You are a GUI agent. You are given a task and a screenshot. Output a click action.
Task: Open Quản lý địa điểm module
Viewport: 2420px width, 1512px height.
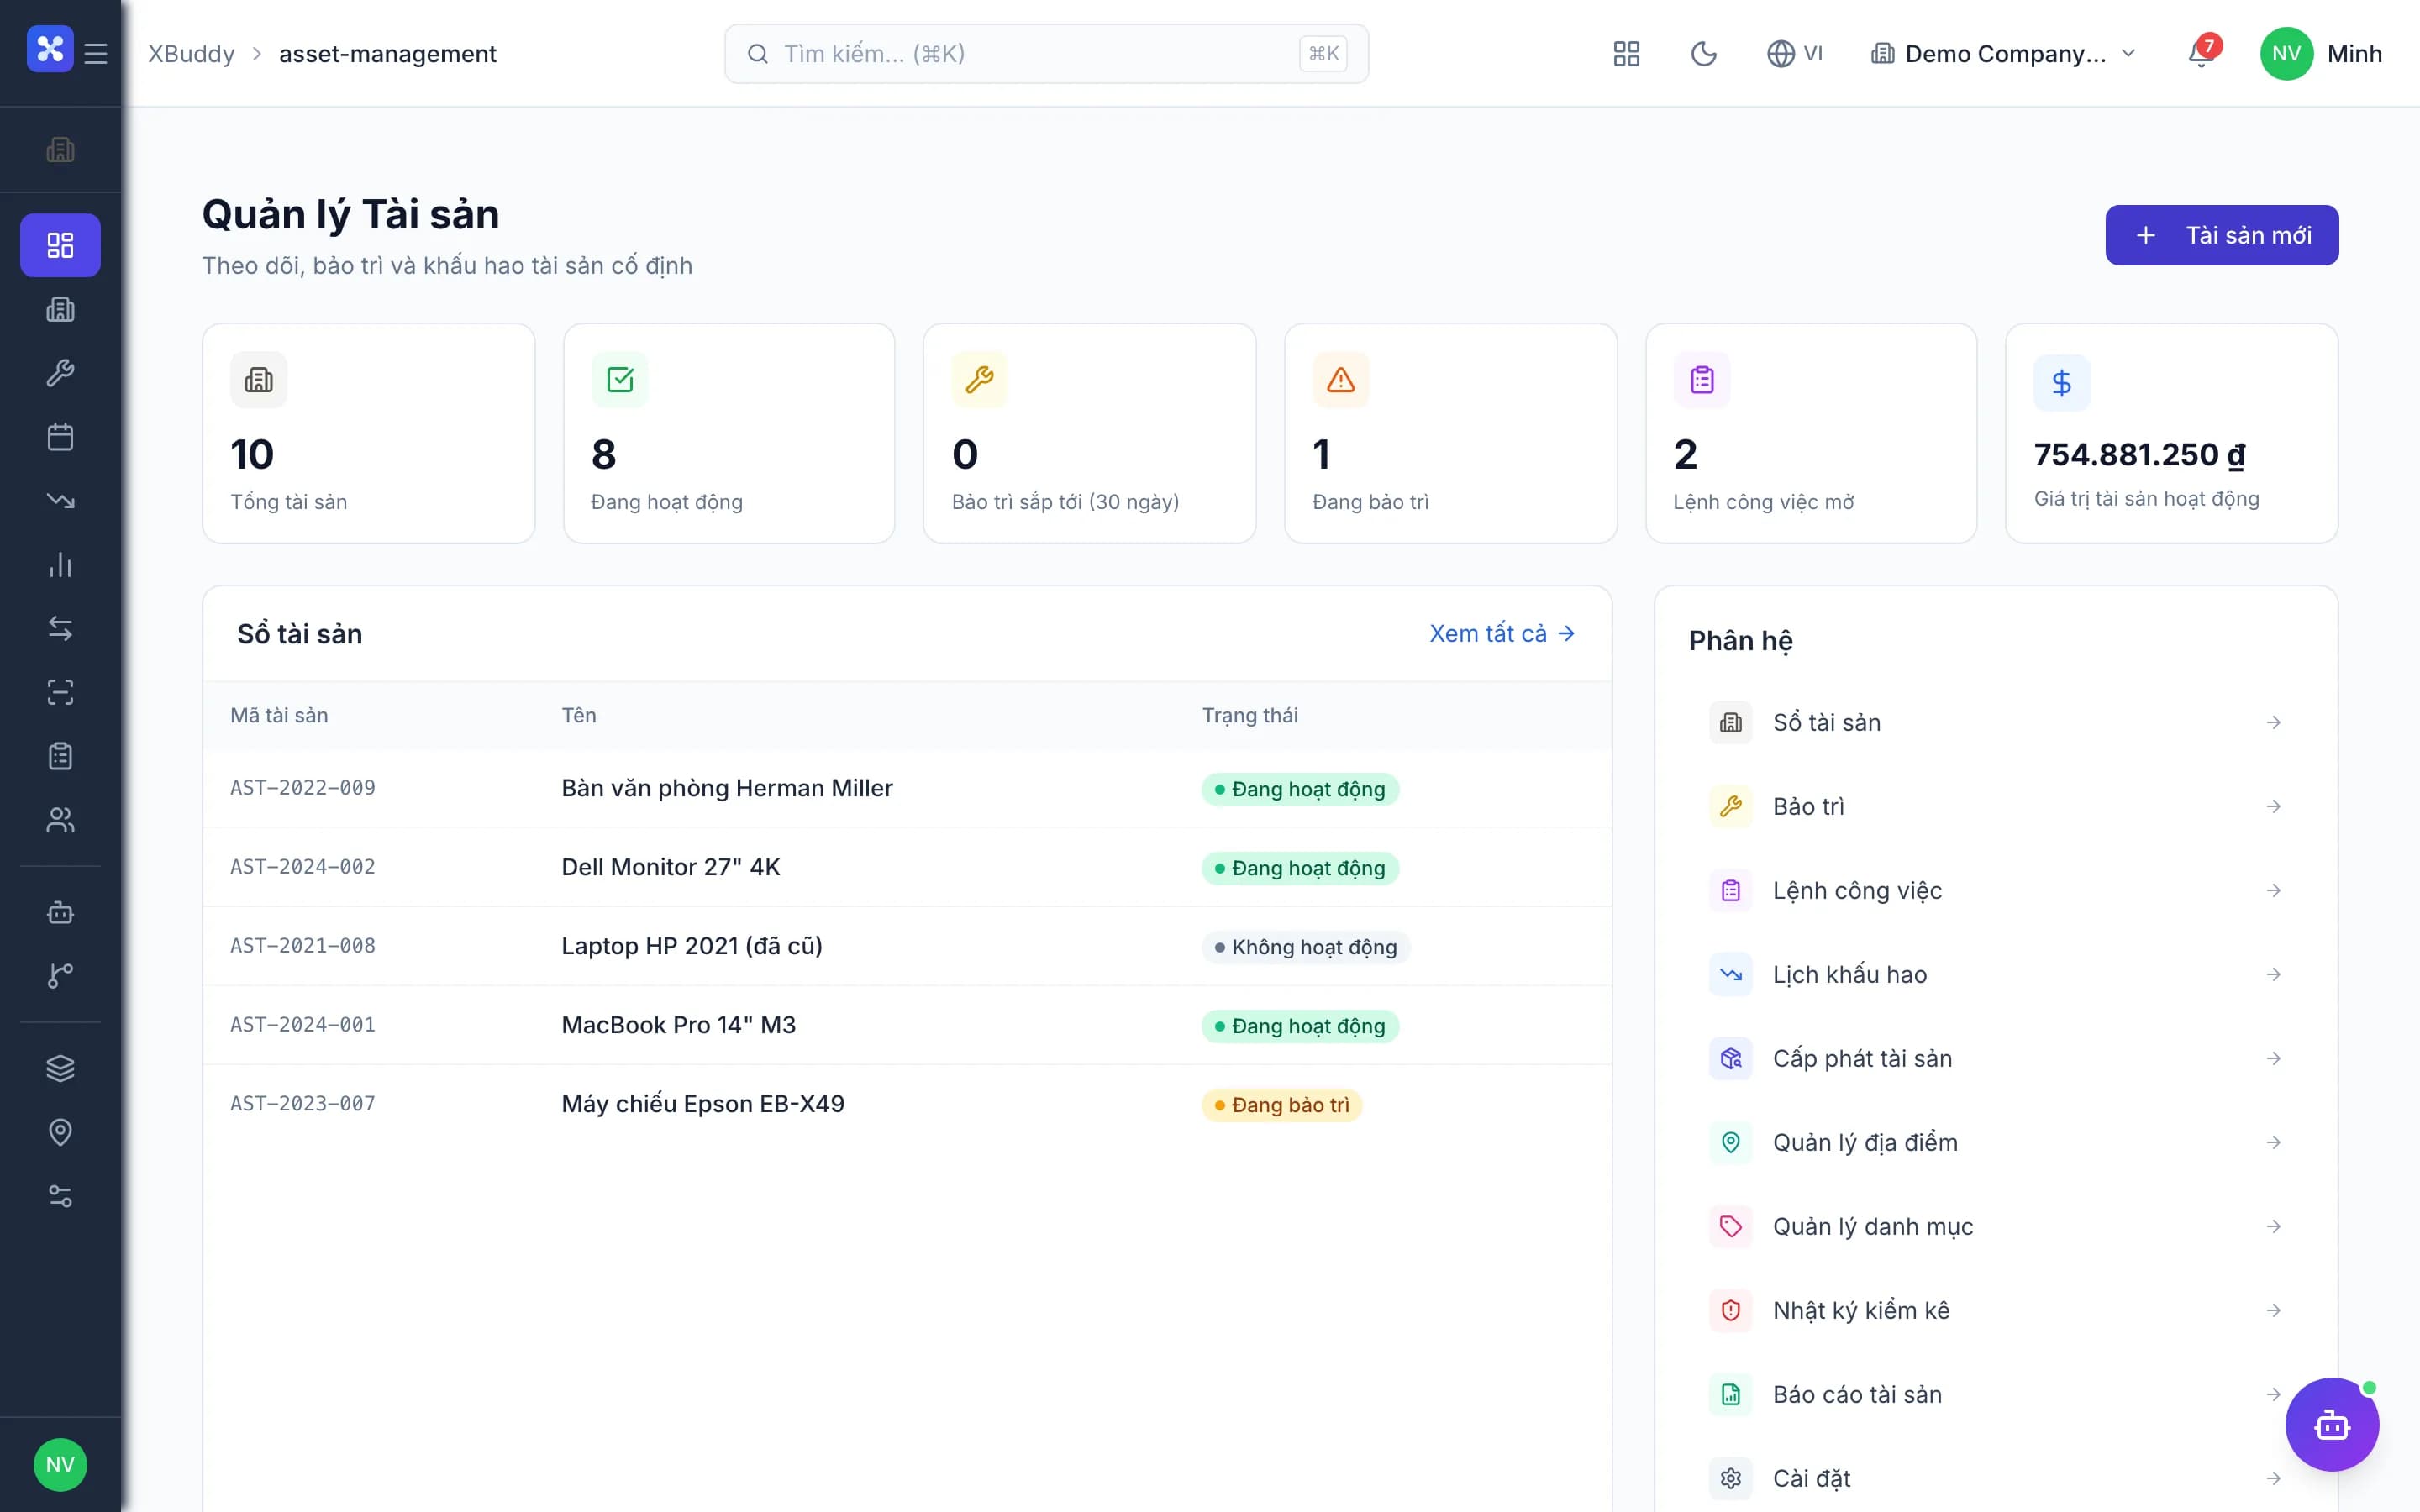1996,1142
